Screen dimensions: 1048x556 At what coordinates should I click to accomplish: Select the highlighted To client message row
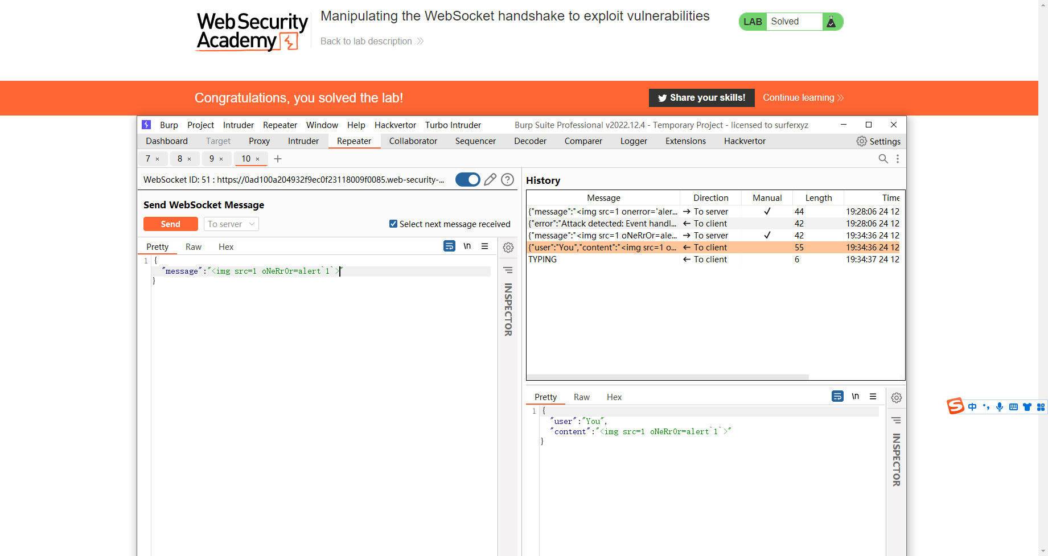626,247
